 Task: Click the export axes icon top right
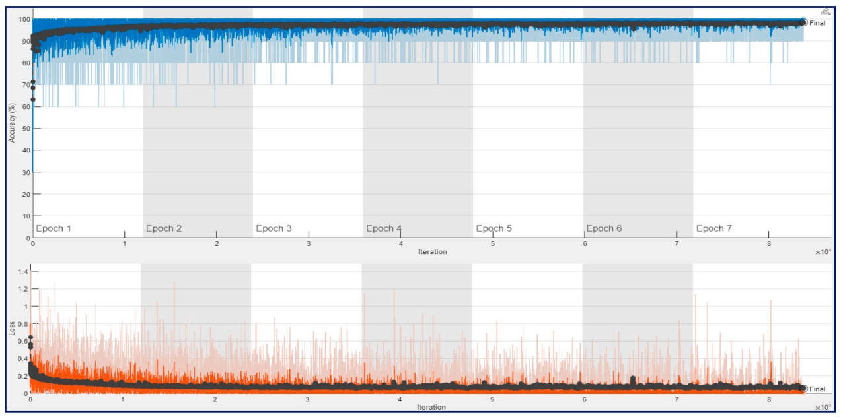826,11
